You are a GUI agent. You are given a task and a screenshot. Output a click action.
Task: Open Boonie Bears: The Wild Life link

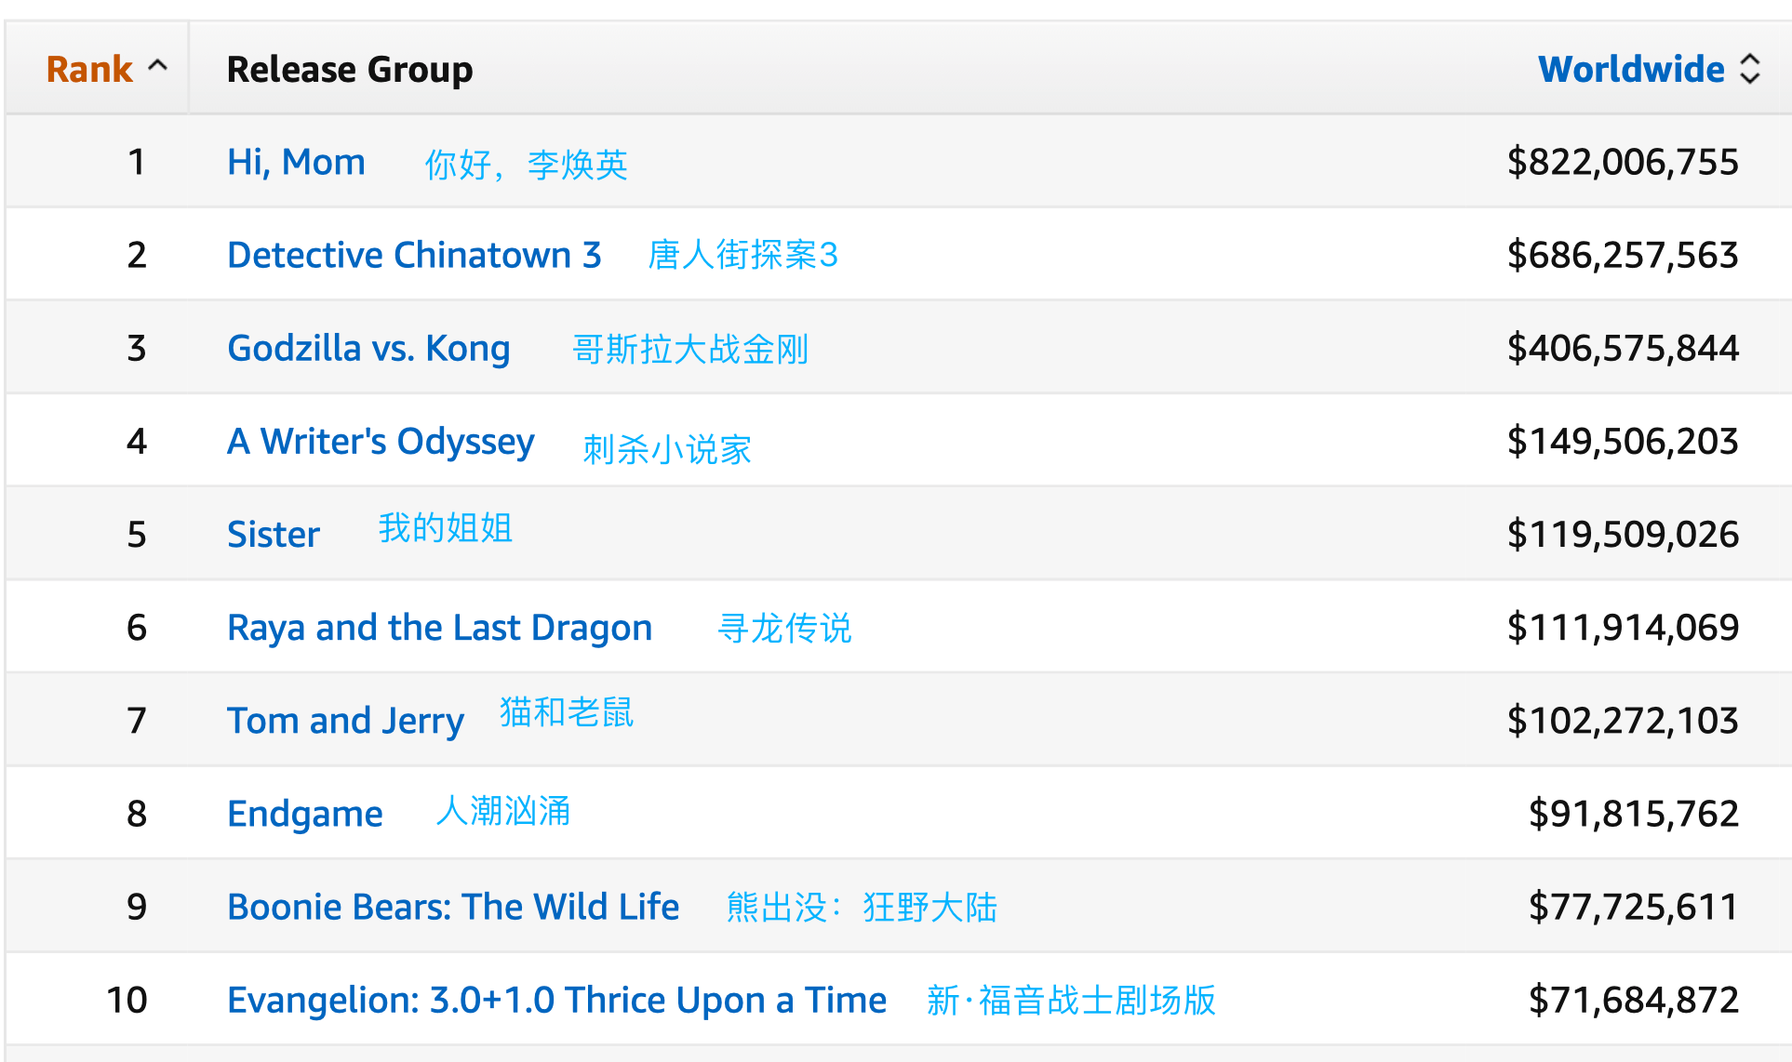(x=453, y=907)
